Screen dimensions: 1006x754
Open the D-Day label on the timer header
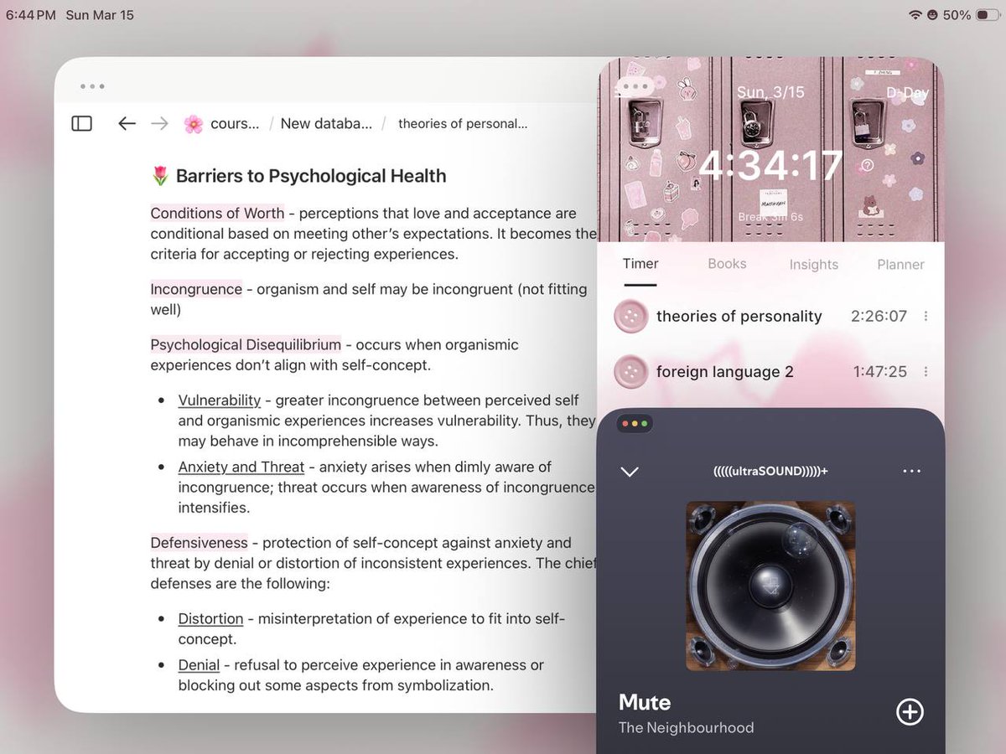click(907, 93)
